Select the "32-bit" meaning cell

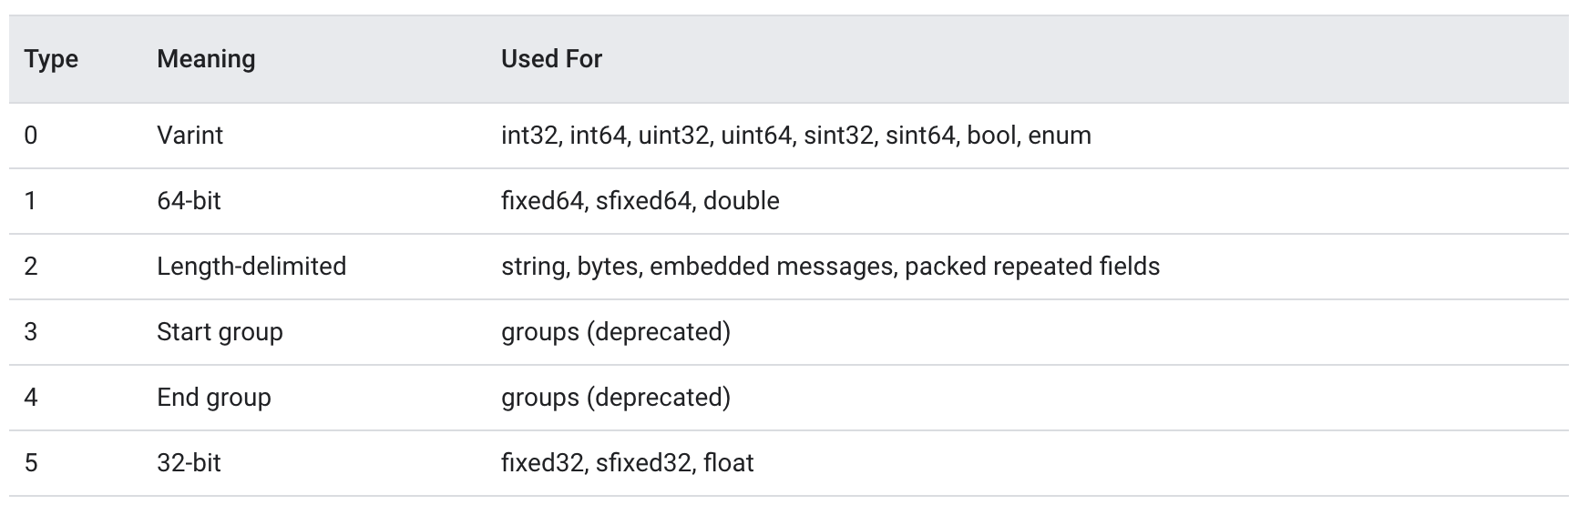click(x=189, y=463)
